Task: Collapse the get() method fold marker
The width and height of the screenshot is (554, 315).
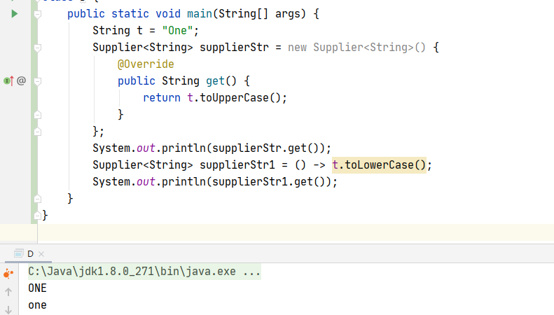Action: point(37,81)
